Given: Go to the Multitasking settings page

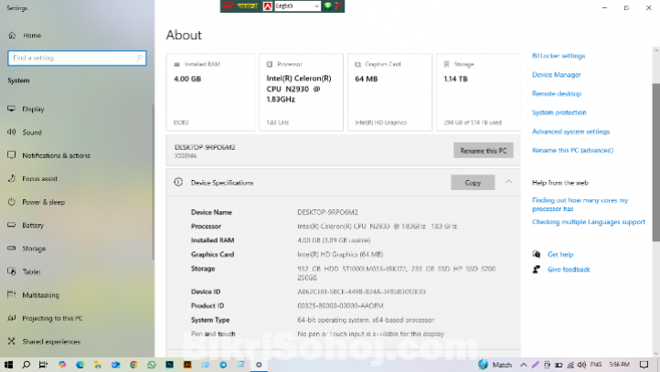Looking at the screenshot, I should (40, 295).
